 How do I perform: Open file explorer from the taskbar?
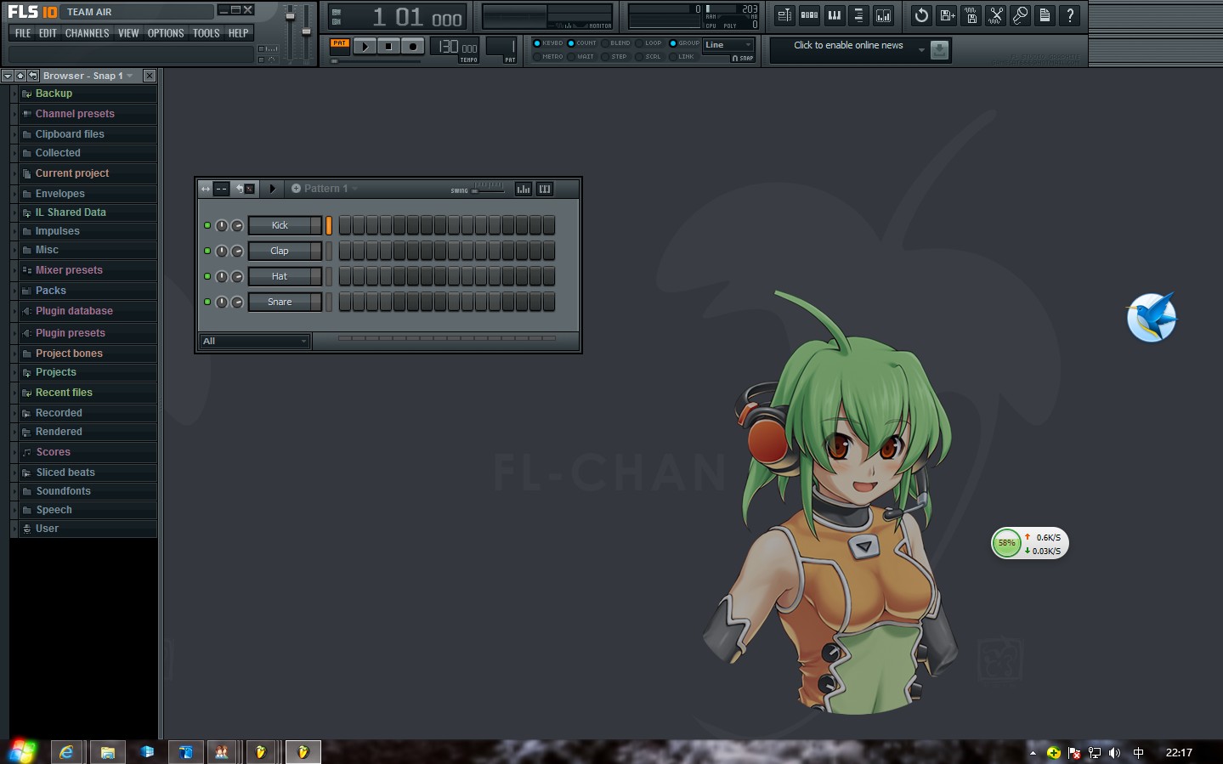[107, 752]
